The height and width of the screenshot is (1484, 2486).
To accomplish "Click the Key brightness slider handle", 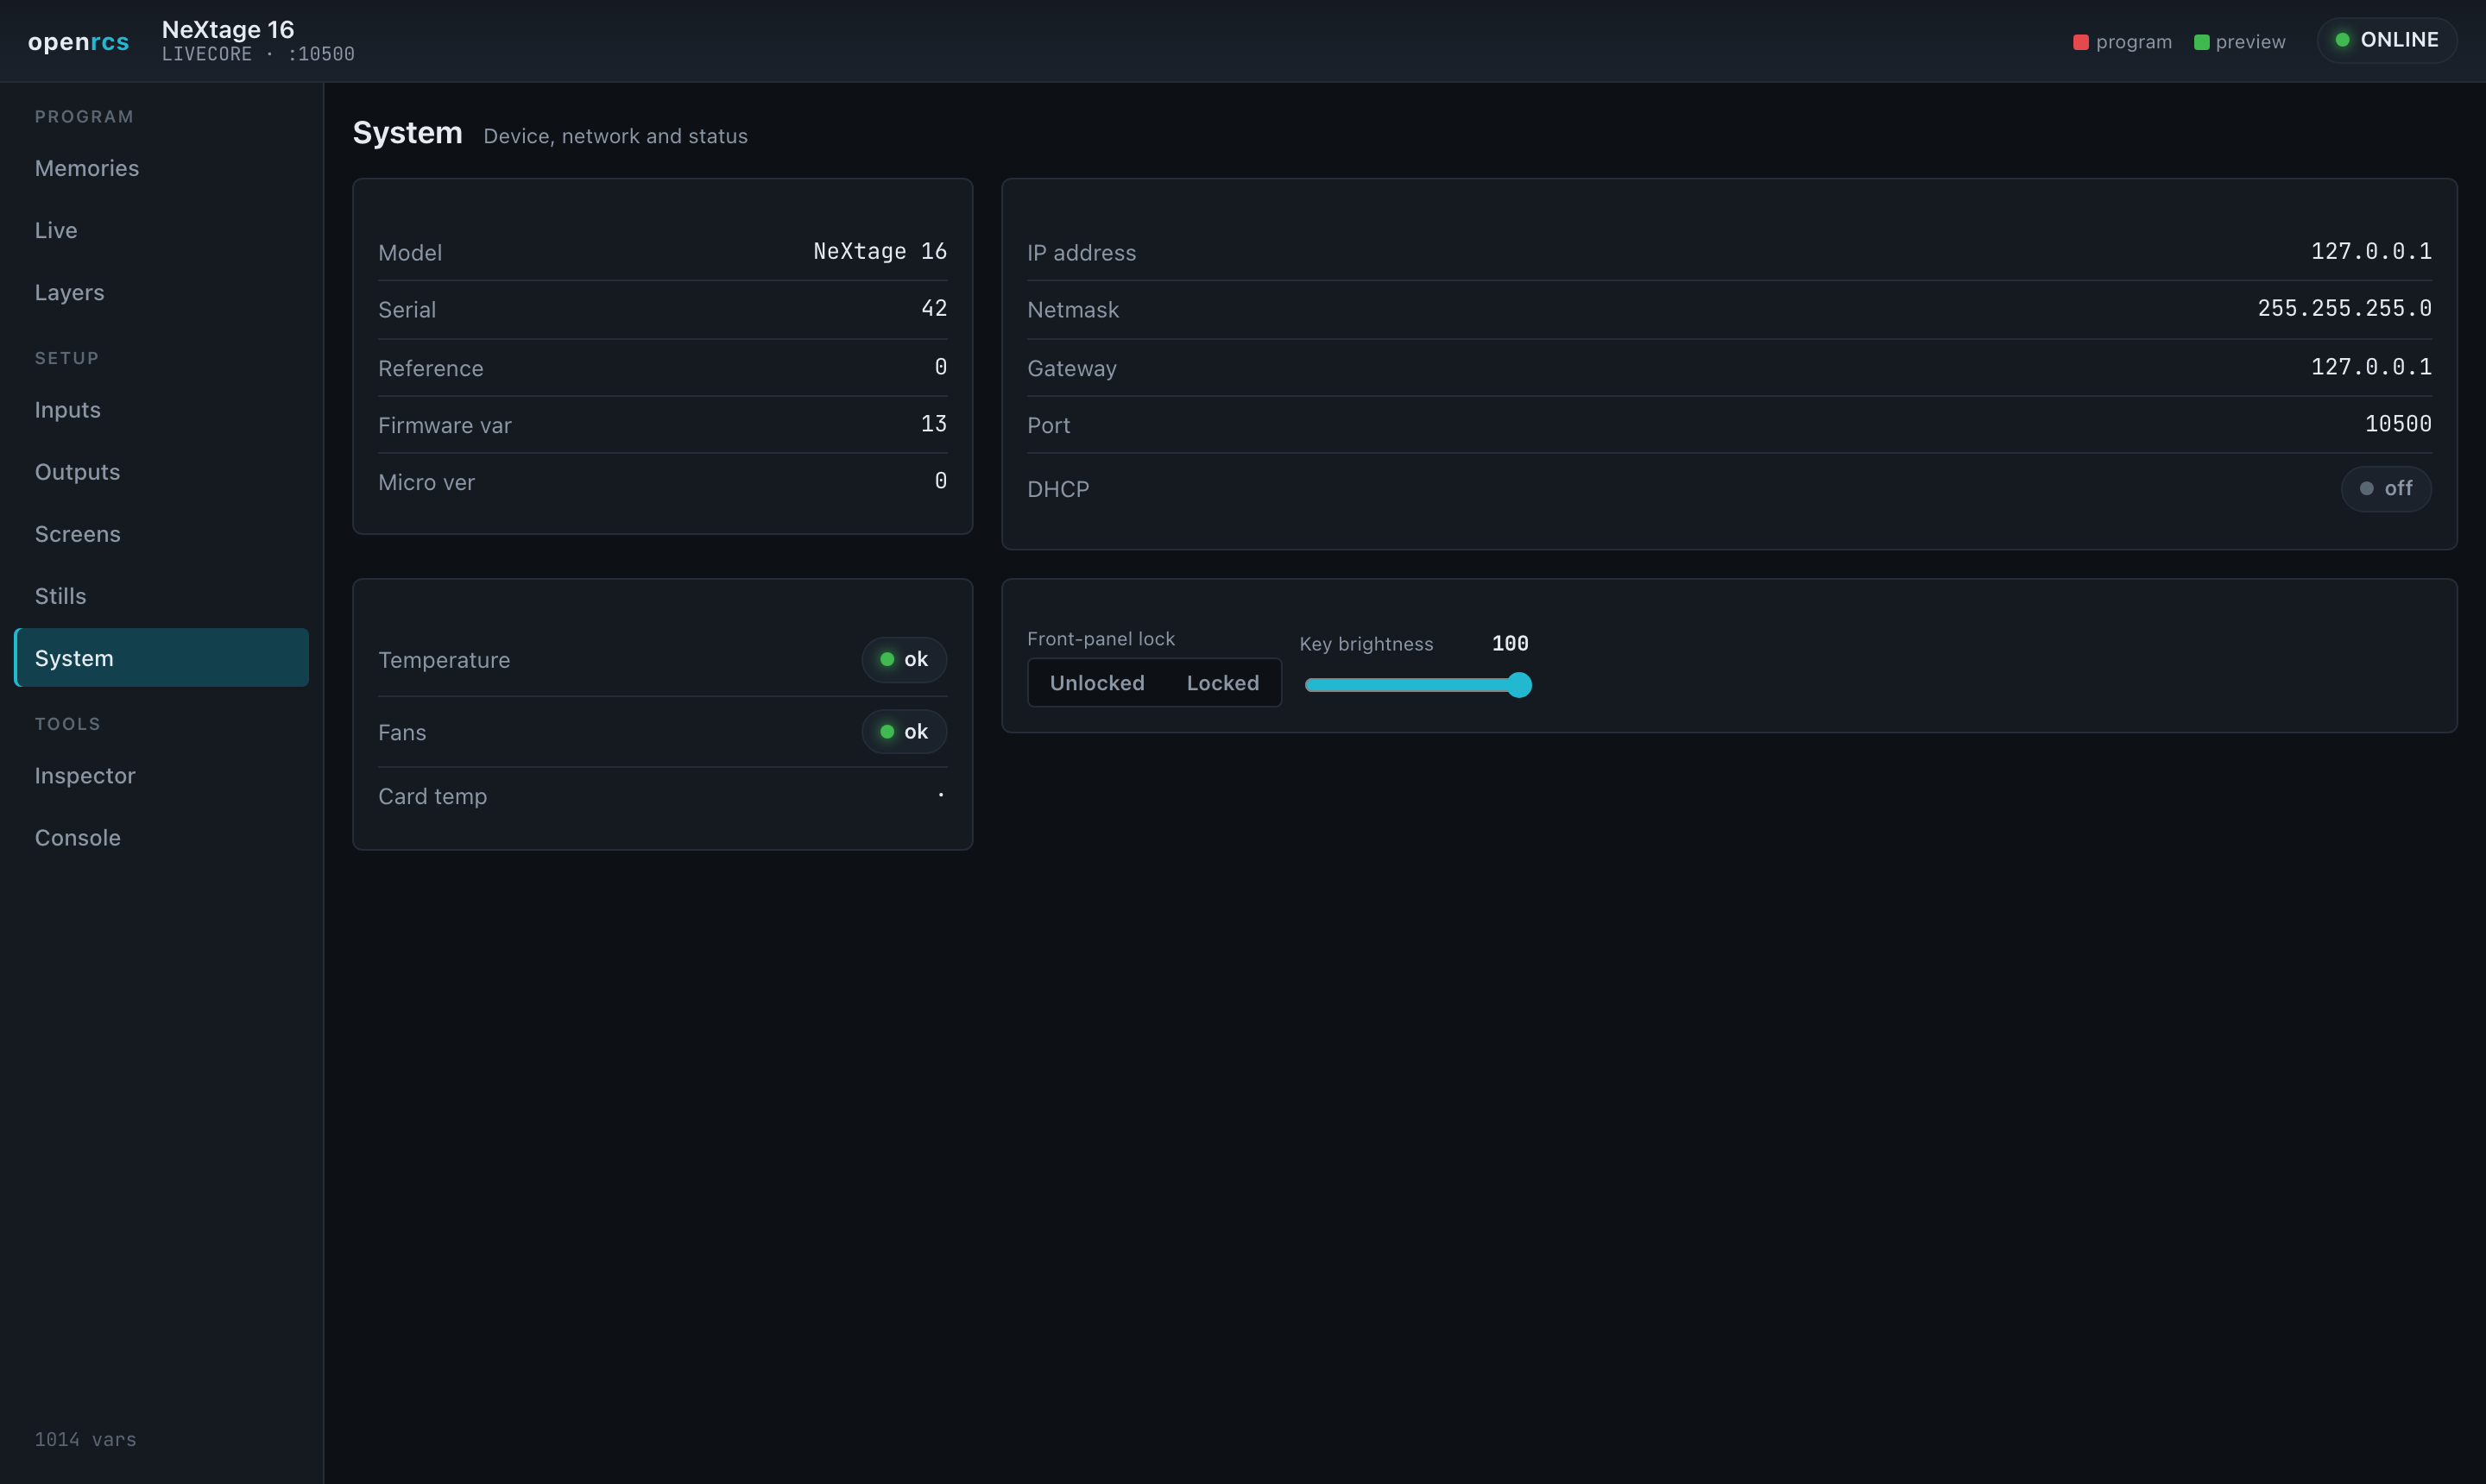I will 1518,685.
